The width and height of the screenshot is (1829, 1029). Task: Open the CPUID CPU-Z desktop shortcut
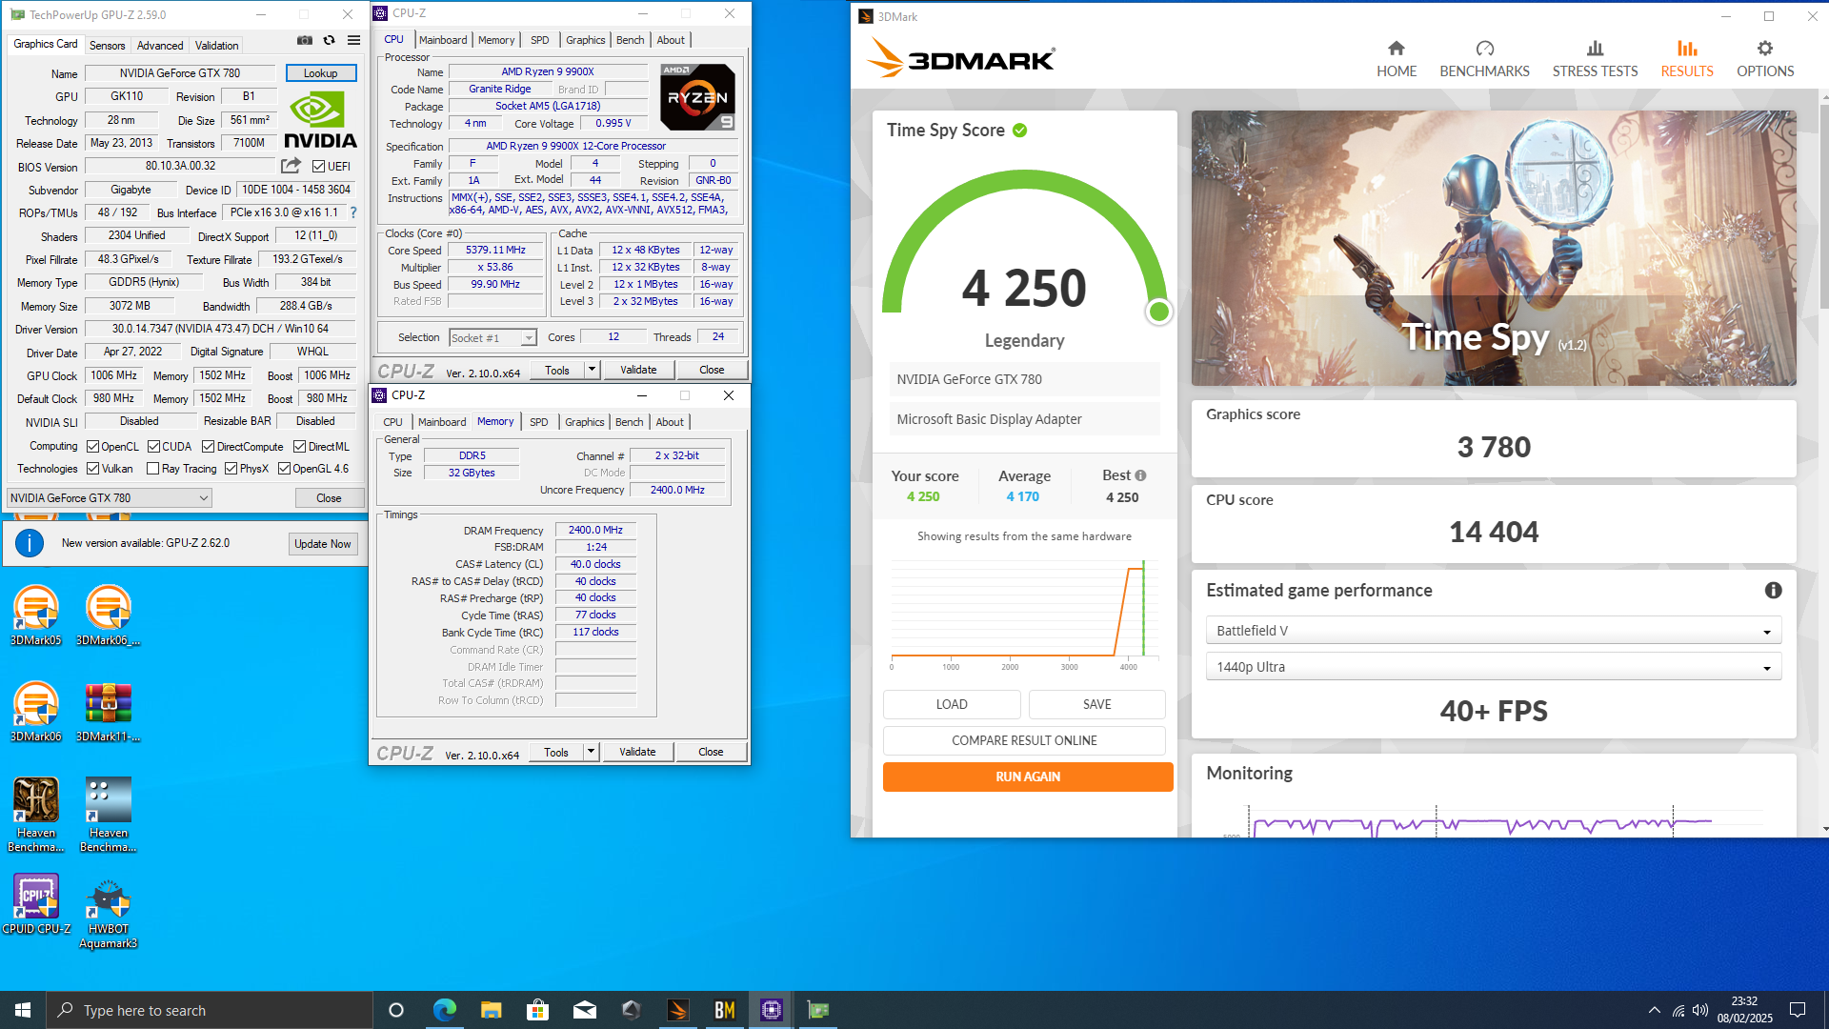36,903
